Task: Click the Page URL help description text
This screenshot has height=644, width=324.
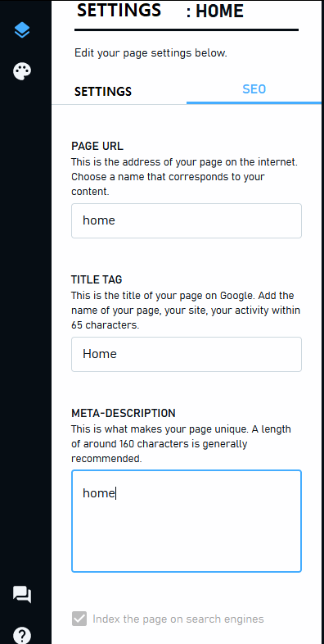Action: click(185, 177)
